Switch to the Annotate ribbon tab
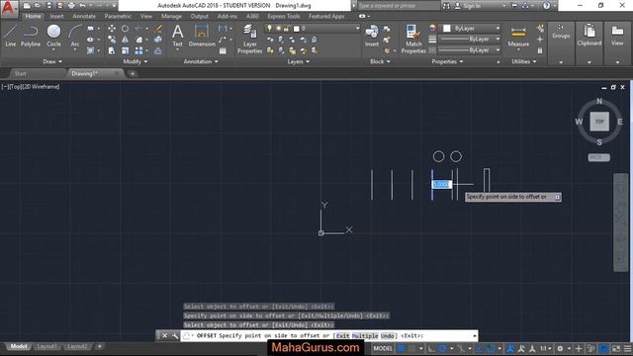633x356 pixels. point(84,16)
